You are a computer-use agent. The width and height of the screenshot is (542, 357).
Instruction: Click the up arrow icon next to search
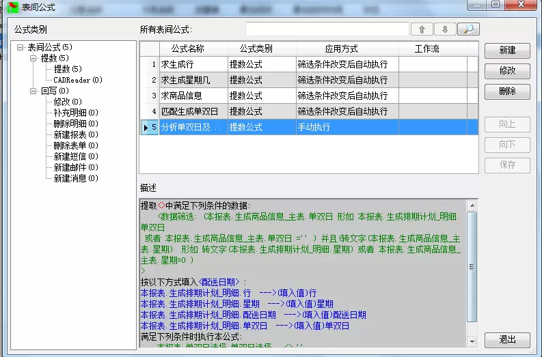pyautogui.click(x=421, y=29)
